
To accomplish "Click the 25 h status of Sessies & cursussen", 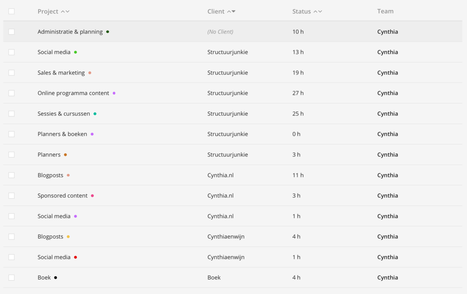I will pyautogui.click(x=298, y=114).
